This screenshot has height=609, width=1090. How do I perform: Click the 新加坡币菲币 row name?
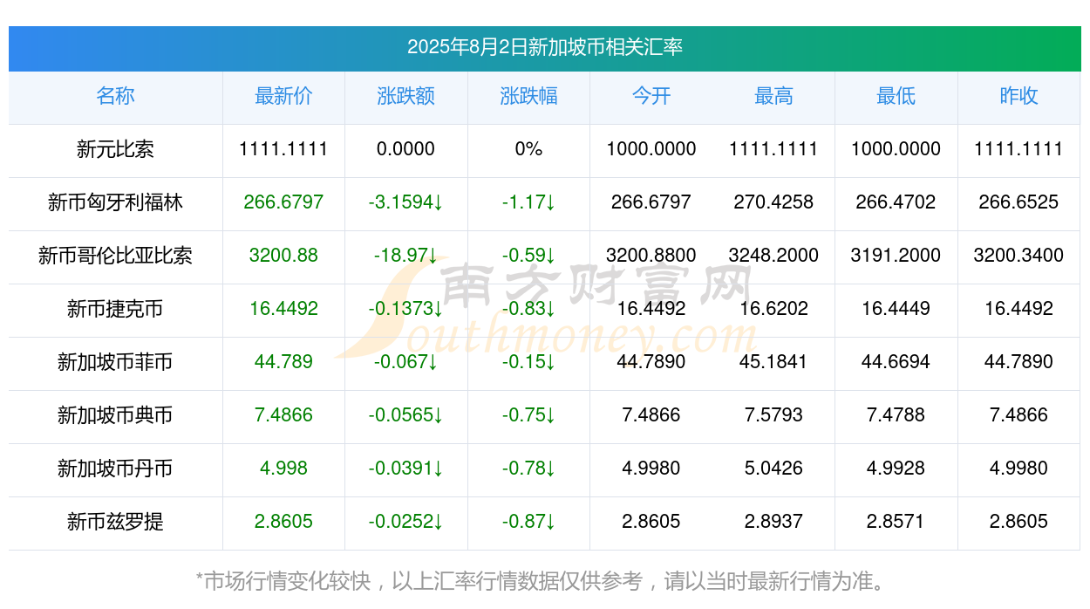click(x=115, y=362)
